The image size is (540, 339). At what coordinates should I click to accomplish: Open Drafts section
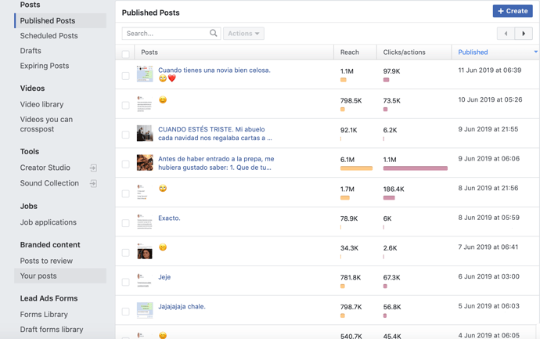tap(31, 51)
